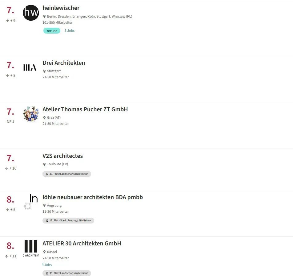Click 17. Platz Stadtplanung / Städtebau badge
Image resolution: width=293 pixels, height=279 pixels.
pos(68,221)
